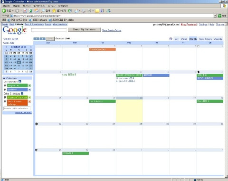Go to home page via Home icon

click(x=37, y=11)
